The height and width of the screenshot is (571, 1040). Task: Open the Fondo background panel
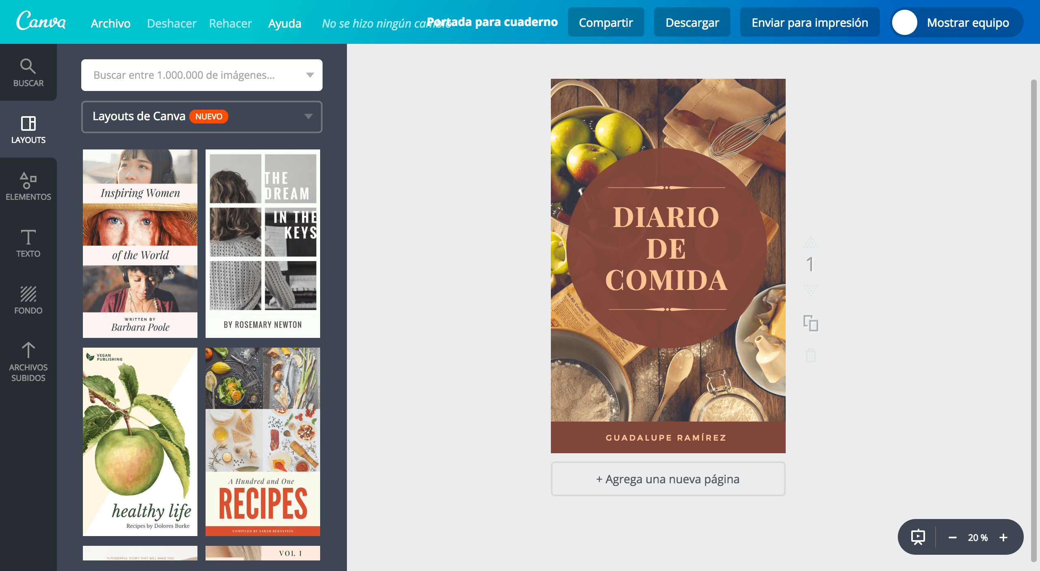28,300
